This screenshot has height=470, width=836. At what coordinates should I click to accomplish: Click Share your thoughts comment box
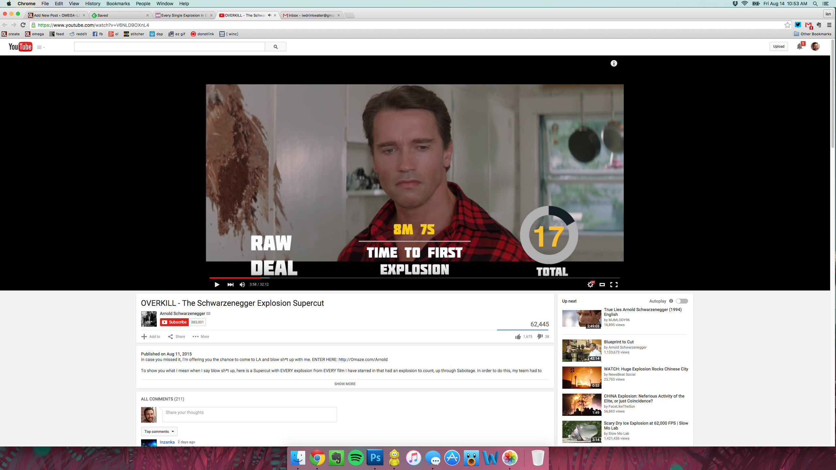click(x=249, y=415)
